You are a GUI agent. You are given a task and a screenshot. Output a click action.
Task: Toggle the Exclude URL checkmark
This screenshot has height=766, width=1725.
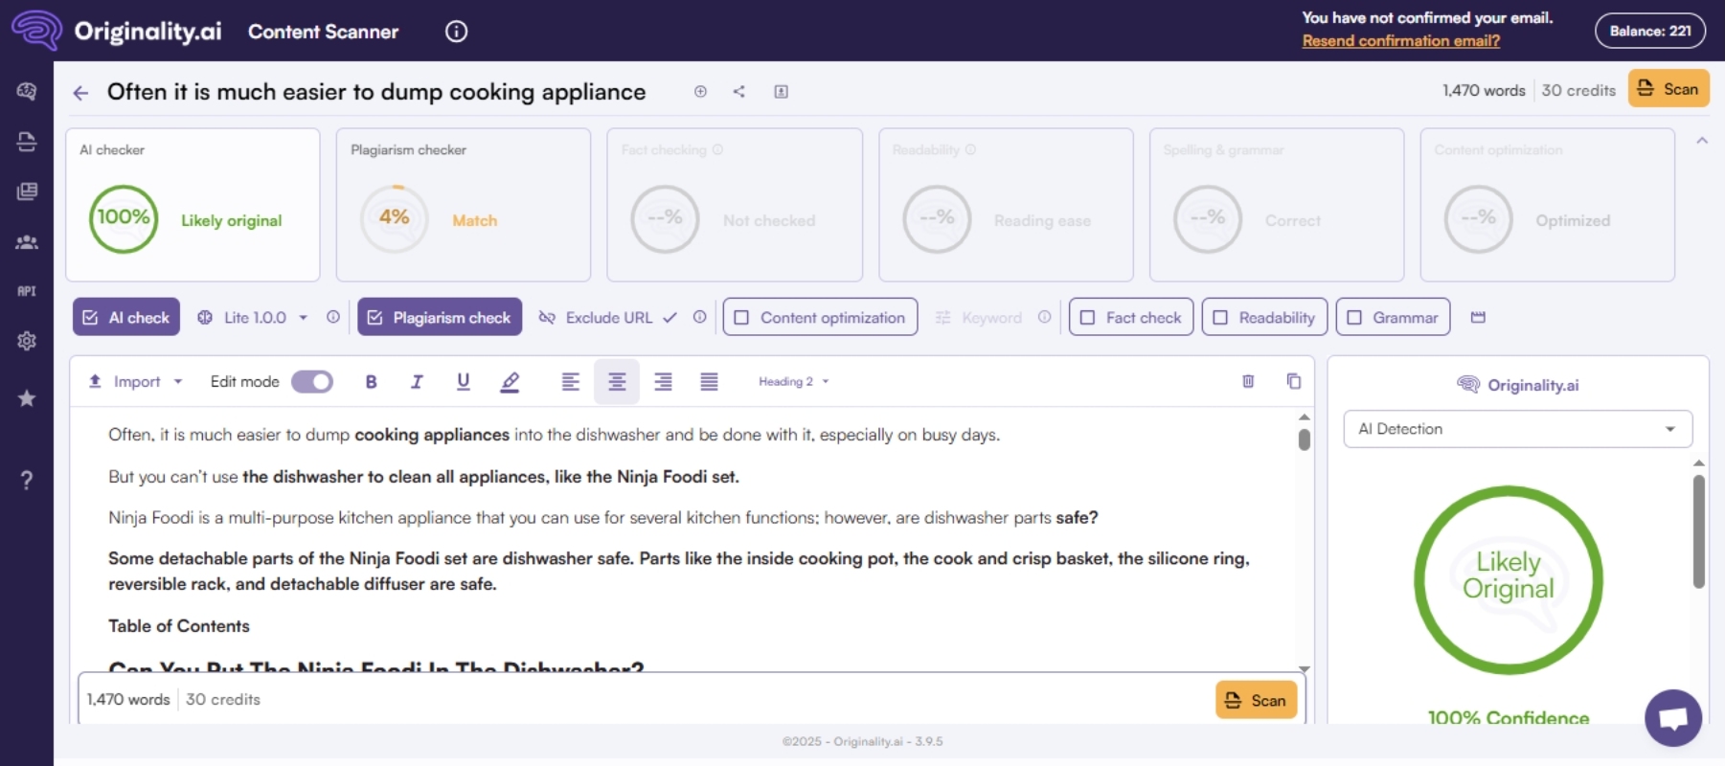coord(670,317)
